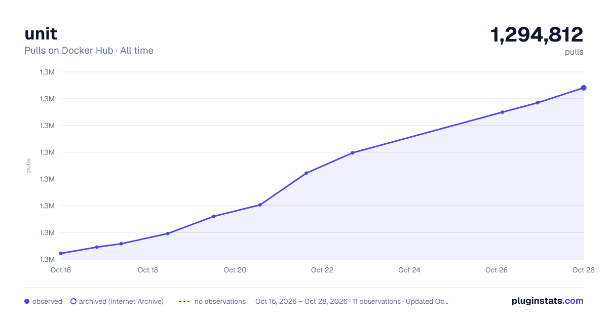Select the data point just after Oct 26
Viewport: 608px width, 319px height.
502,112
